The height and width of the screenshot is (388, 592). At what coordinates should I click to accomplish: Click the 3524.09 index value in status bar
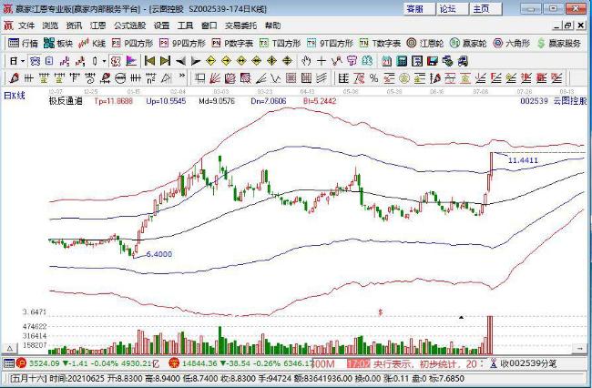tap(45, 363)
